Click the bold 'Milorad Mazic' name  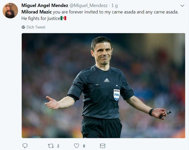point(36,12)
